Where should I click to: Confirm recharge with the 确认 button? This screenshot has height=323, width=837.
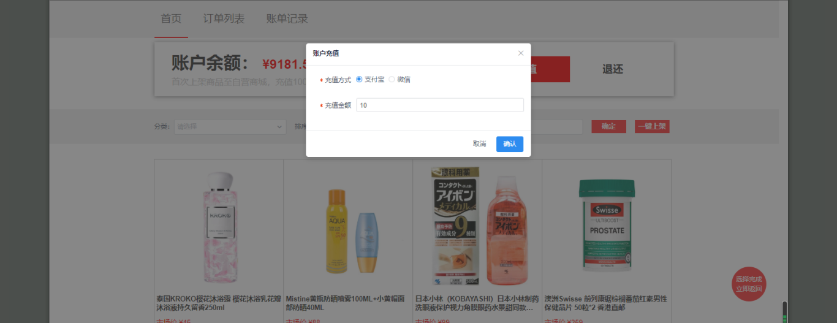pos(510,144)
